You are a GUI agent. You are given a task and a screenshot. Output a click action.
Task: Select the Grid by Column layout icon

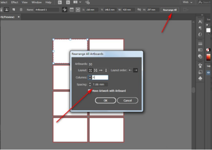[x=95, y=70]
